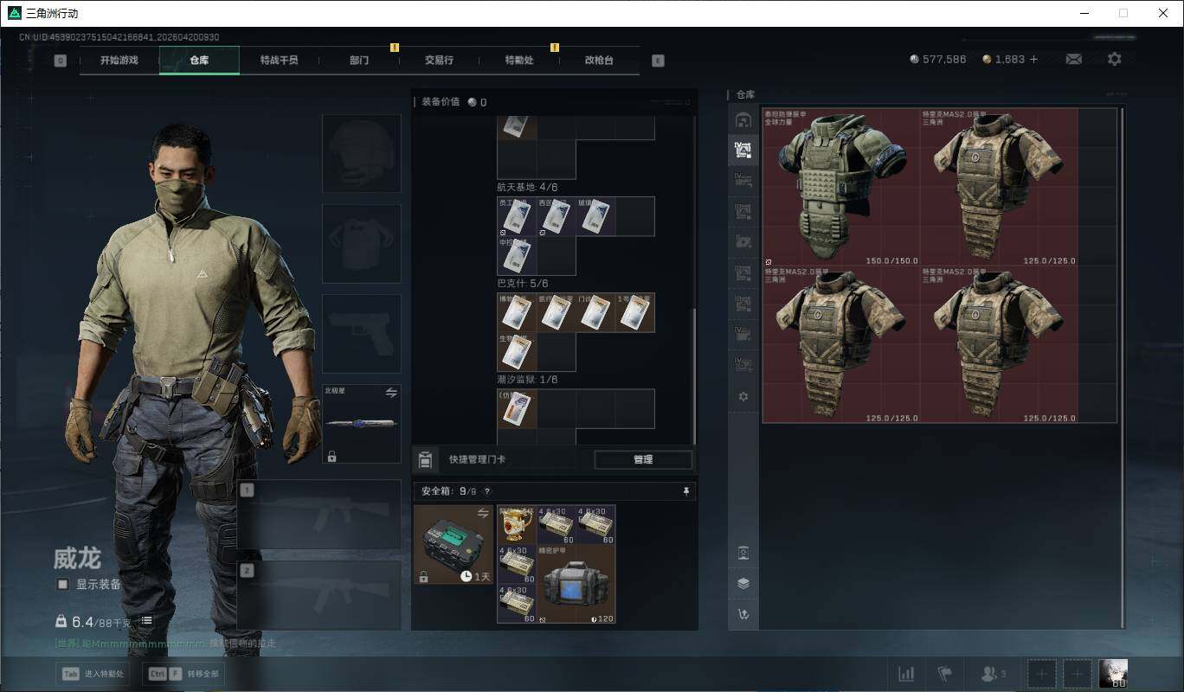The height and width of the screenshot is (692, 1184).
Task: Select the 仓库 tab in top navigation
Action: click(x=199, y=61)
